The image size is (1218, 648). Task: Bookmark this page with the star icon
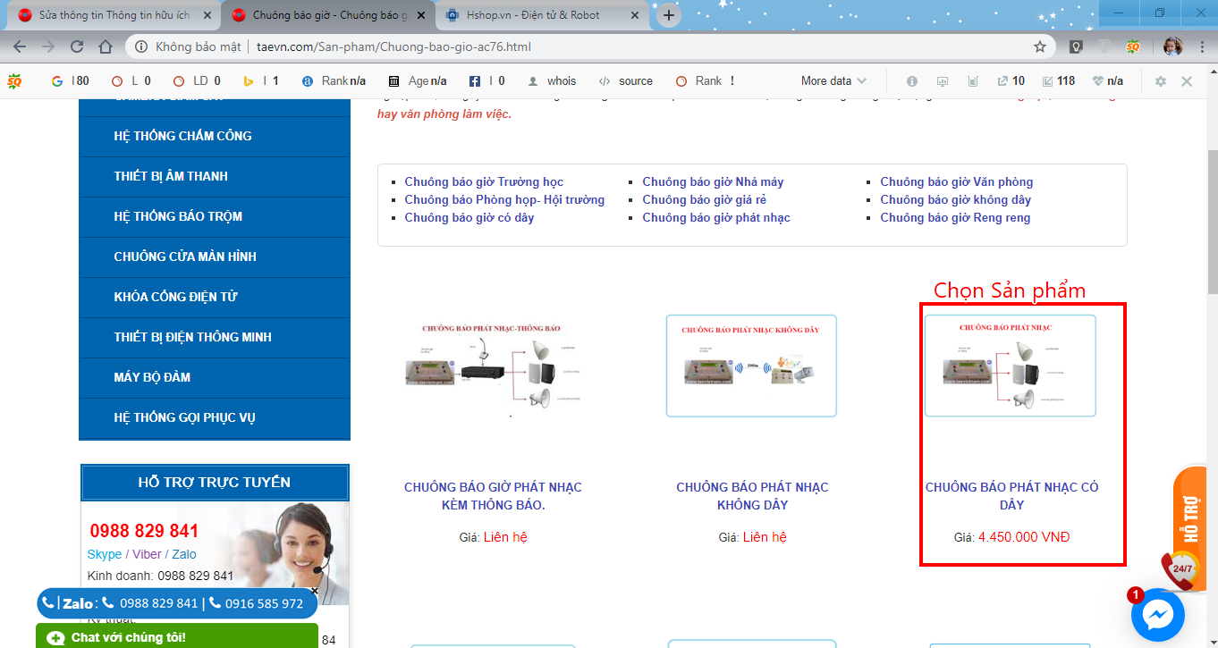1040,46
